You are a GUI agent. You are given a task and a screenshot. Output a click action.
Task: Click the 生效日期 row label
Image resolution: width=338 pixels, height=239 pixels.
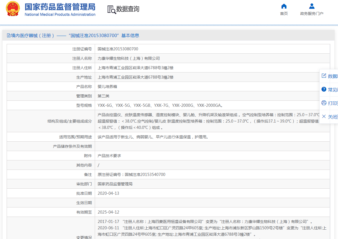tap(84, 203)
